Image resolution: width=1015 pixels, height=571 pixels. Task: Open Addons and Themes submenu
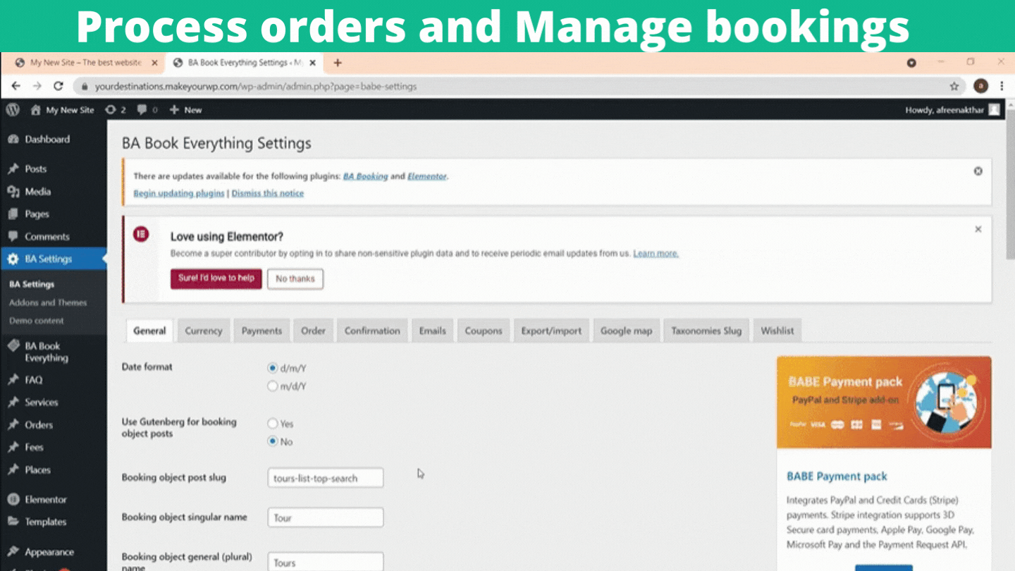(x=48, y=302)
